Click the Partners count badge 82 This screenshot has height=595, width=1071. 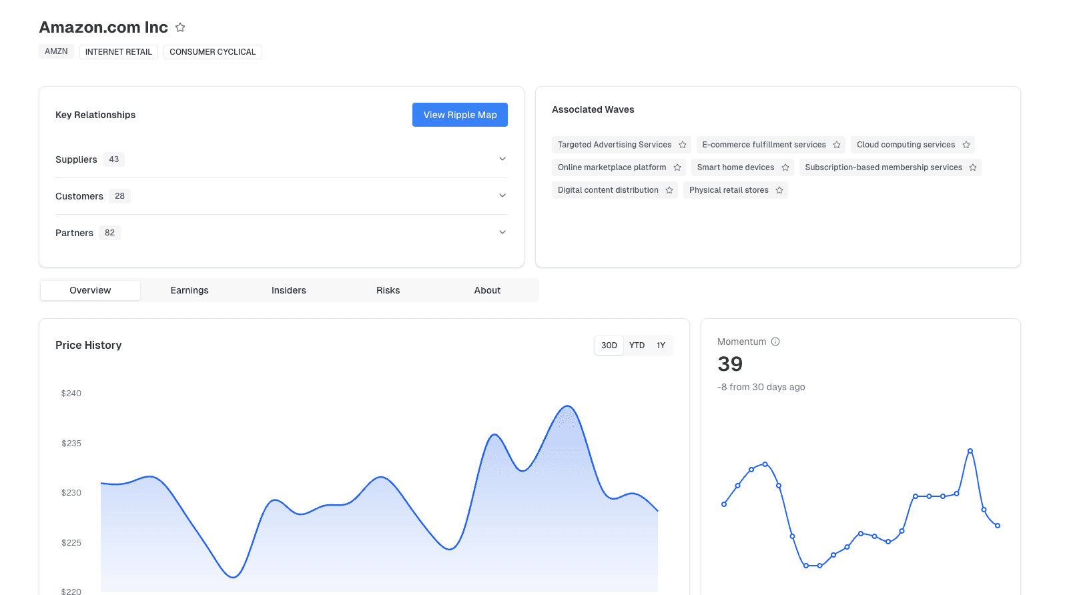[109, 233]
